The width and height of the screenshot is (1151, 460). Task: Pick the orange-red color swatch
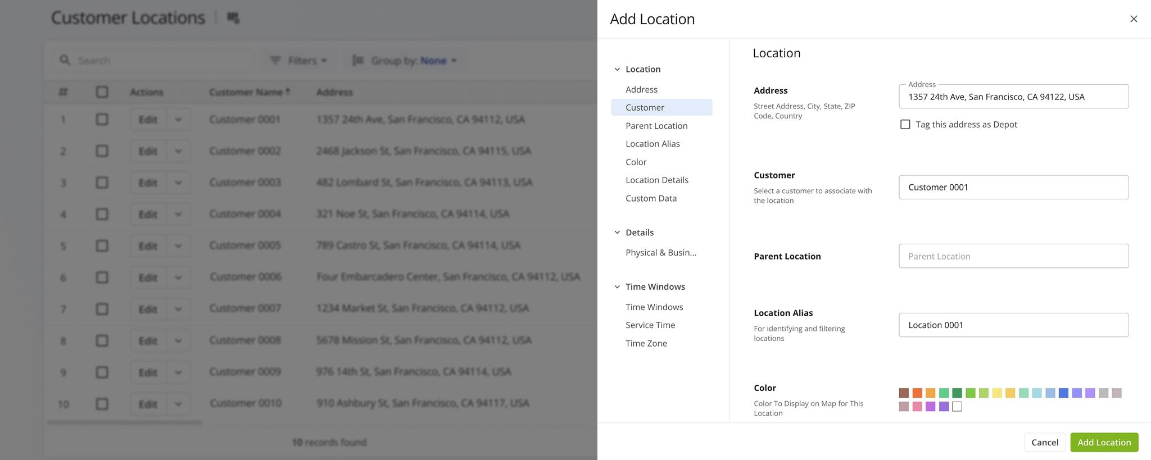pyautogui.click(x=917, y=393)
